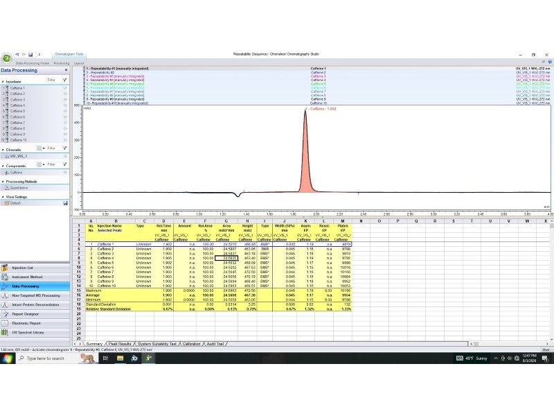Screen dimensions: 554x416
Task: Save the Default view settings icon
Action: (x=65, y=203)
